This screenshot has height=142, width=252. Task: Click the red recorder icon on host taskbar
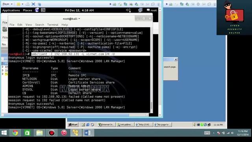(x=52, y=133)
